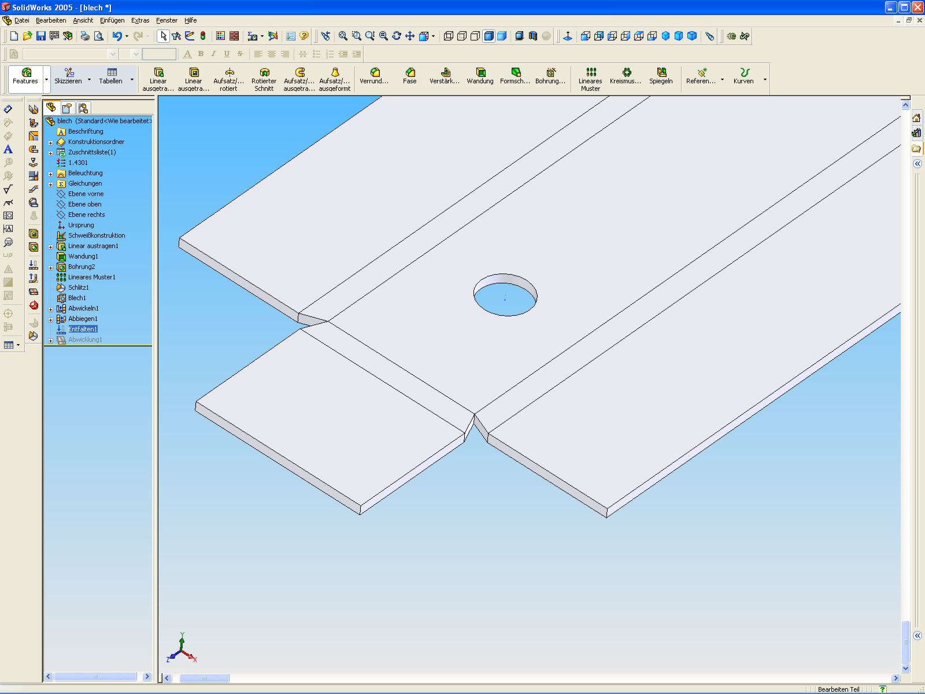Open the Kurven dropdown arrow

765,80
